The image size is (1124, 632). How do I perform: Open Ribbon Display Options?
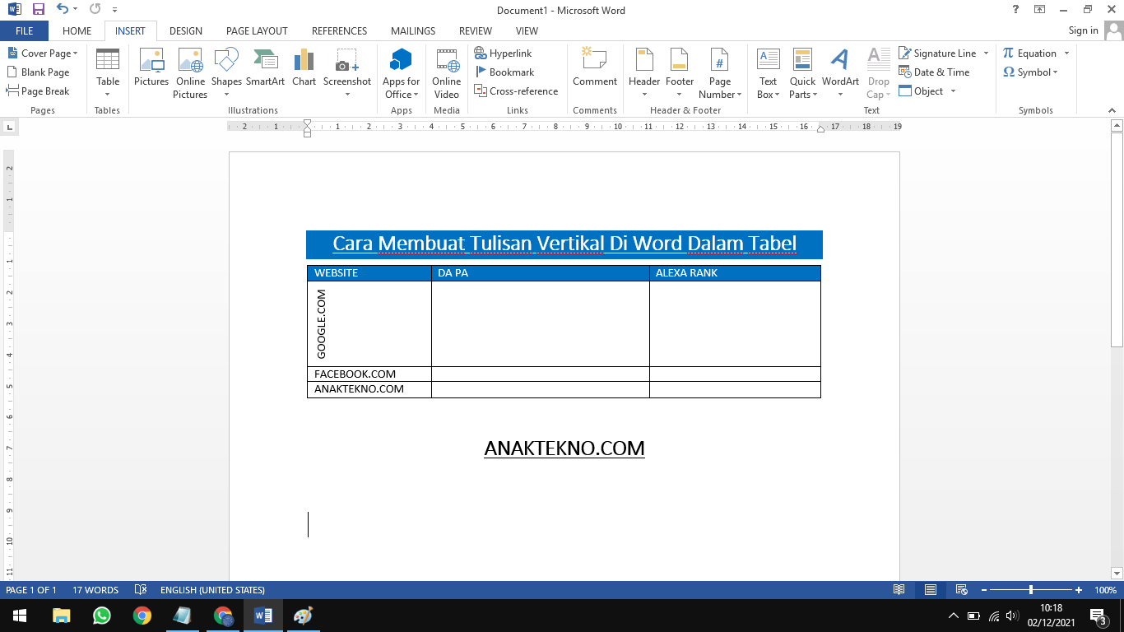[1040, 10]
